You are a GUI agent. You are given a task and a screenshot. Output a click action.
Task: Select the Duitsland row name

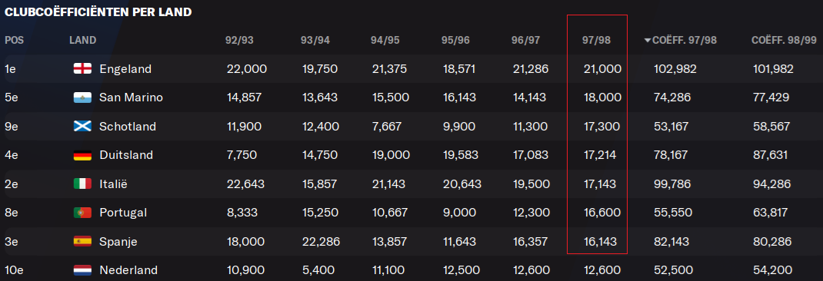[x=126, y=155]
